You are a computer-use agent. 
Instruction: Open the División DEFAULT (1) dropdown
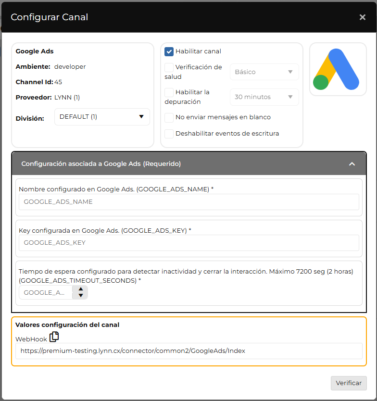tap(102, 117)
